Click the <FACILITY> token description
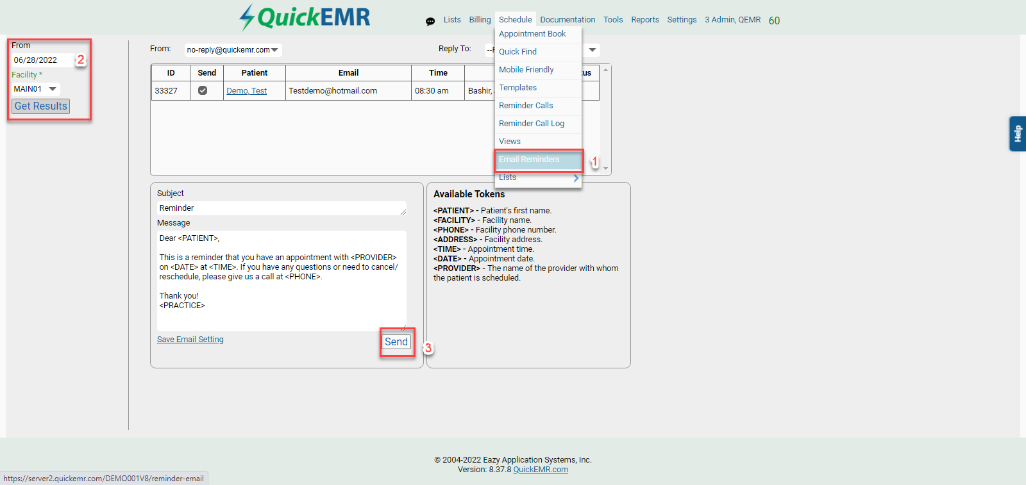Viewport: 1026px width, 485px height. [482, 220]
